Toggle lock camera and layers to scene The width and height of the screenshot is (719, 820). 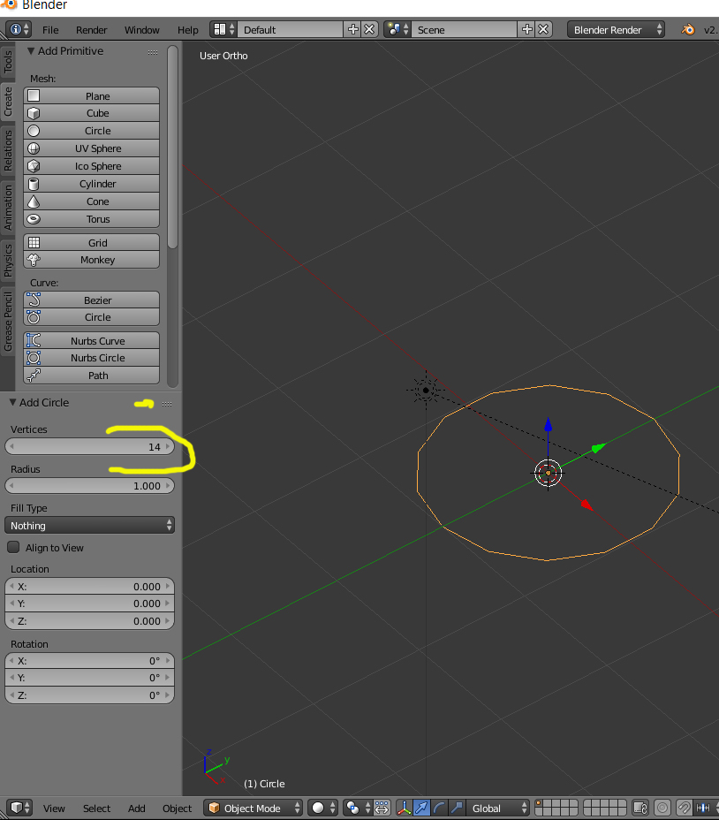pyautogui.click(x=640, y=808)
